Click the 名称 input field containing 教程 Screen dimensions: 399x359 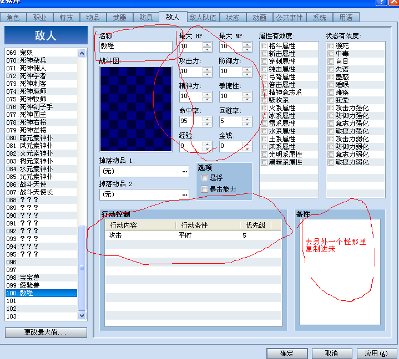point(135,47)
